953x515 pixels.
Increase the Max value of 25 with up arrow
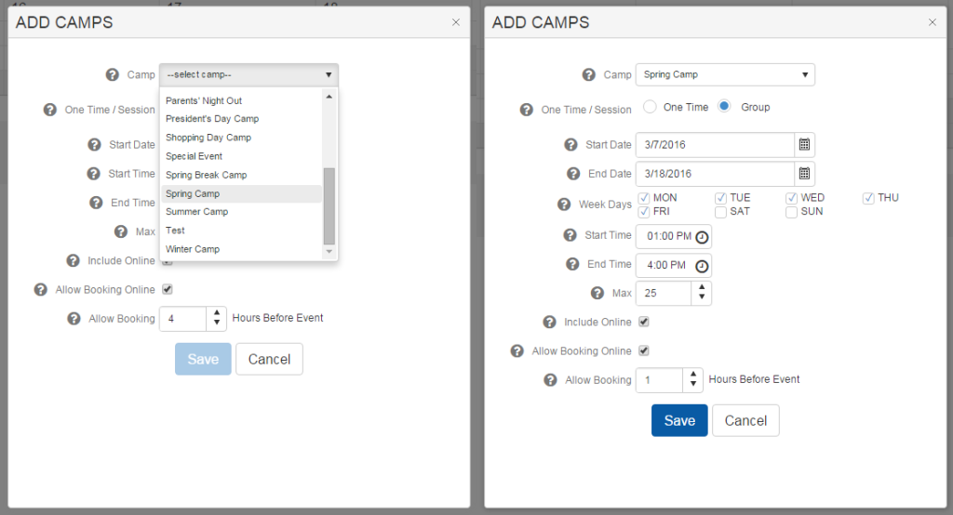click(702, 288)
